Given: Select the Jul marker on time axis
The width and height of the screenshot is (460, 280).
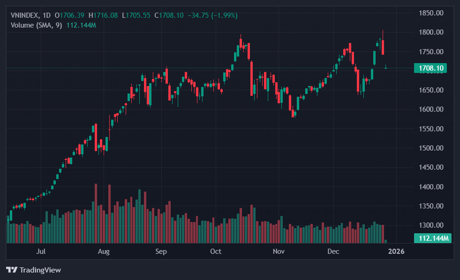Looking at the screenshot, I should (41, 252).
